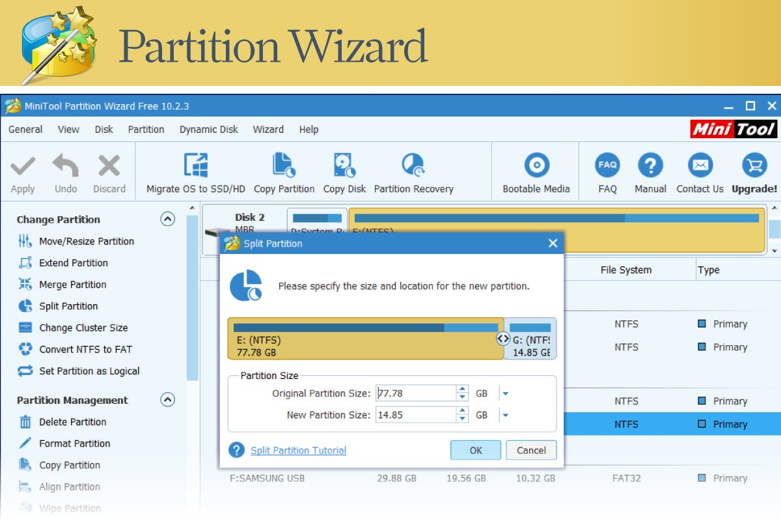Confirm split with OK button
The height and width of the screenshot is (521, 781).
pos(476,450)
